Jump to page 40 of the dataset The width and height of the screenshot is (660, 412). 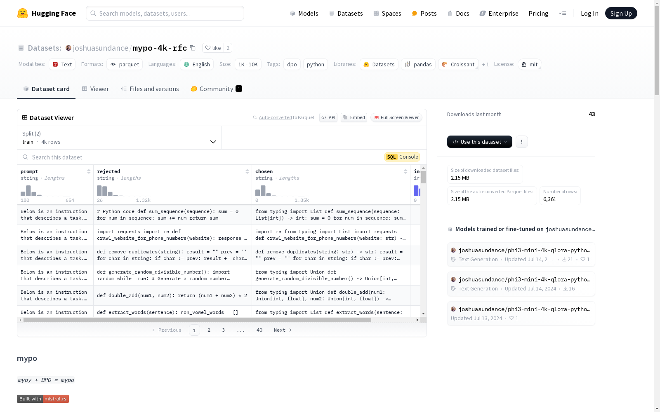(259, 330)
